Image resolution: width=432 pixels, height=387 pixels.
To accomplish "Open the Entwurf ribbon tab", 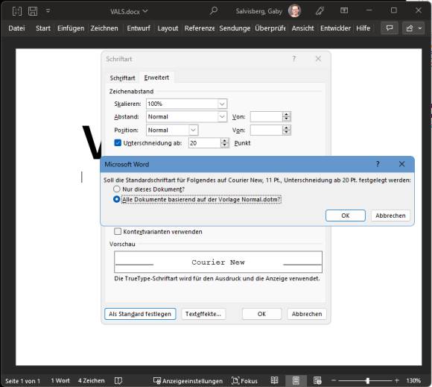I will 139,28.
